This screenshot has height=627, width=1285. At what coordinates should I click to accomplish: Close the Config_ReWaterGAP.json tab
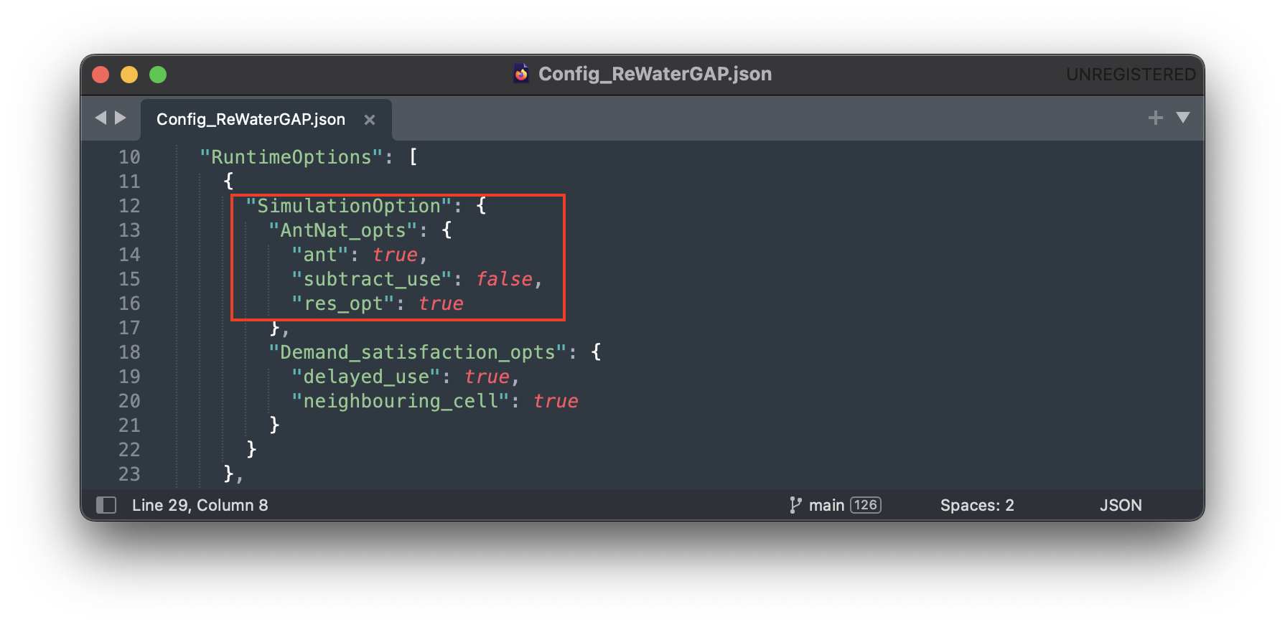[370, 120]
